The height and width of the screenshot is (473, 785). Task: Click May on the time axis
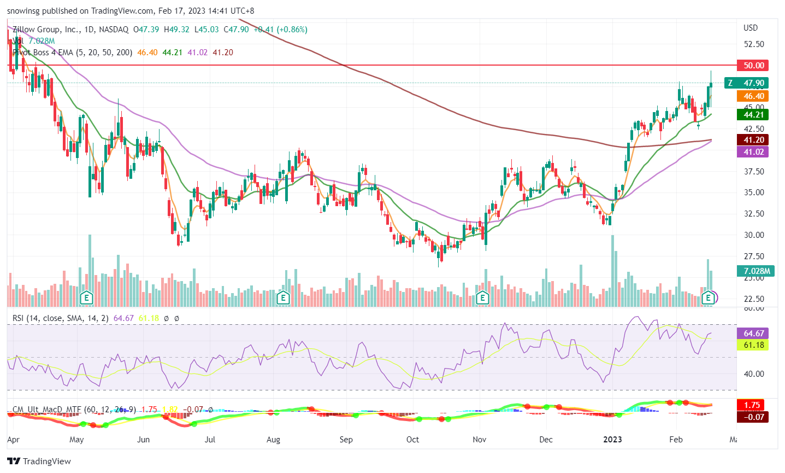pyautogui.click(x=76, y=440)
